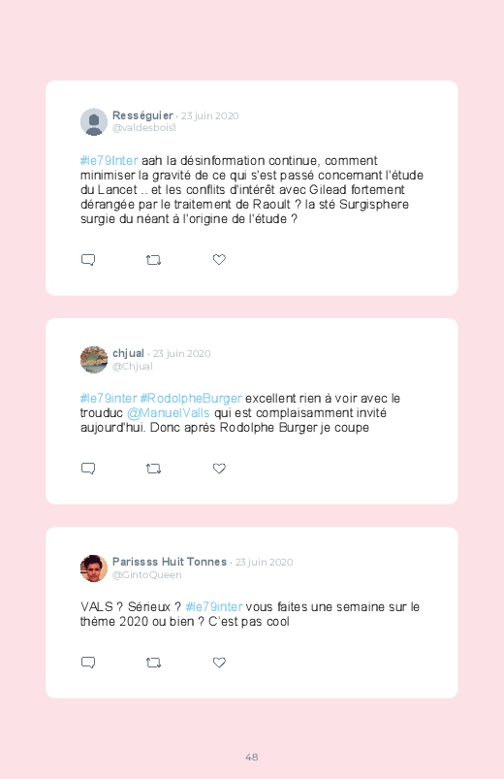Open the @valdesbois1 handle
504x779 pixels.
click(144, 128)
